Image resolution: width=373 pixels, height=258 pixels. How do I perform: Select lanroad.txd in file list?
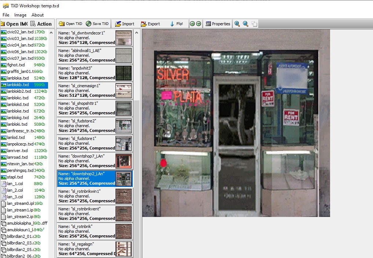tap(24, 157)
